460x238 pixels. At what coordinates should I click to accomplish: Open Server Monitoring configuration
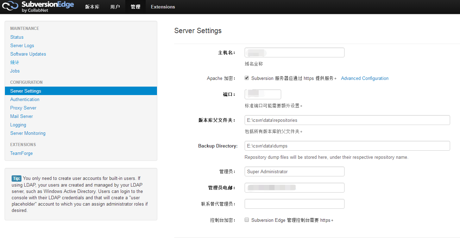click(x=28, y=133)
